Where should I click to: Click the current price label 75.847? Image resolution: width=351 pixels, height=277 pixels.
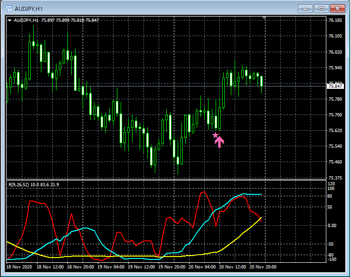(x=335, y=86)
